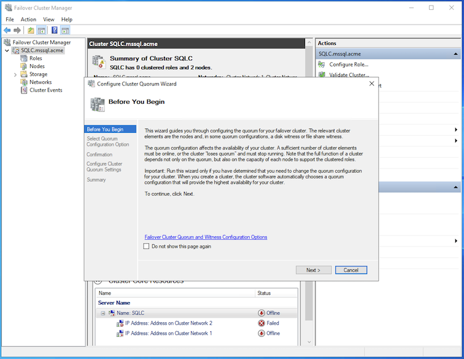Select 'Configure Cluster Quorum Settings' wizard step

click(x=104, y=167)
